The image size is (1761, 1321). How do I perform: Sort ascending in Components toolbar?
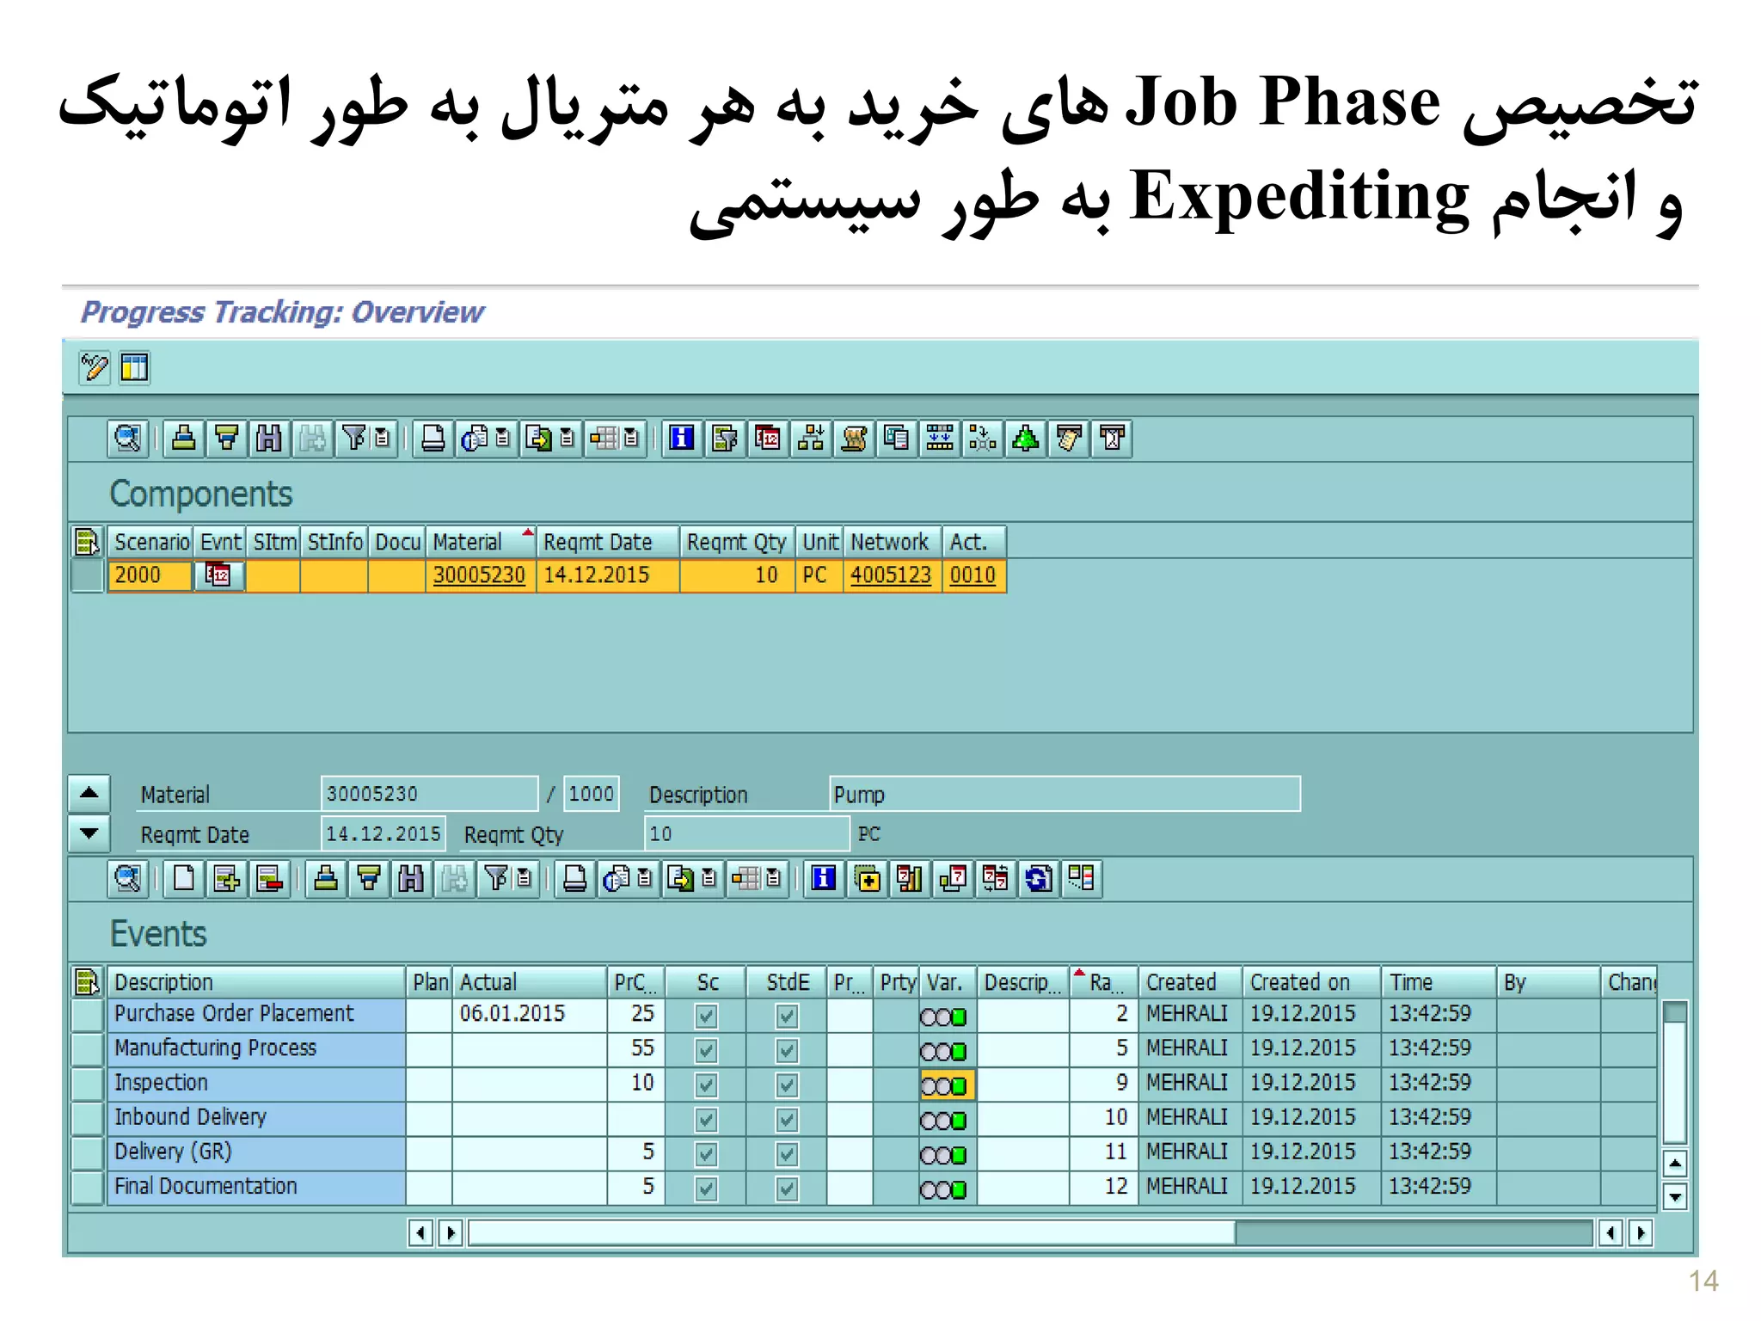183,439
